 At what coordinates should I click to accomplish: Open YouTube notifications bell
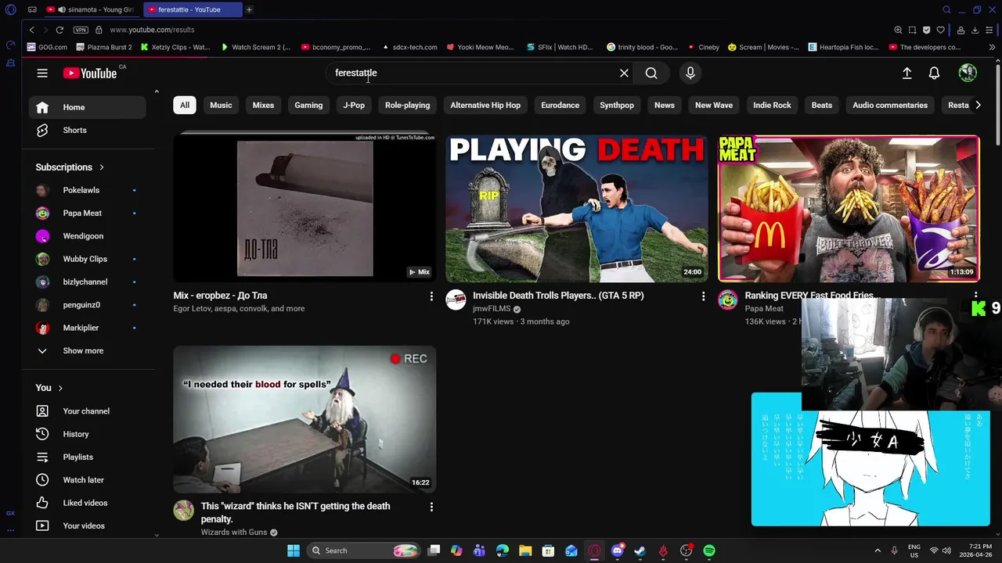click(934, 73)
